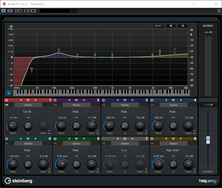222x188 pixels.
Task: Open band 4 Peak filter type dropdown
Action: pos(174,112)
